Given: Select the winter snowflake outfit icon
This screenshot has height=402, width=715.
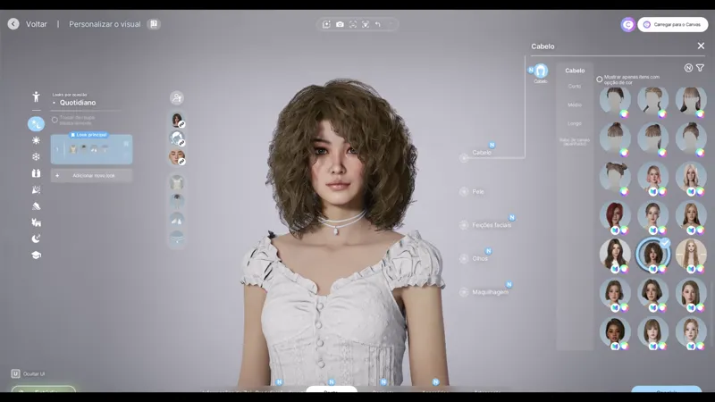Looking at the screenshot, I should click(36, 157).
